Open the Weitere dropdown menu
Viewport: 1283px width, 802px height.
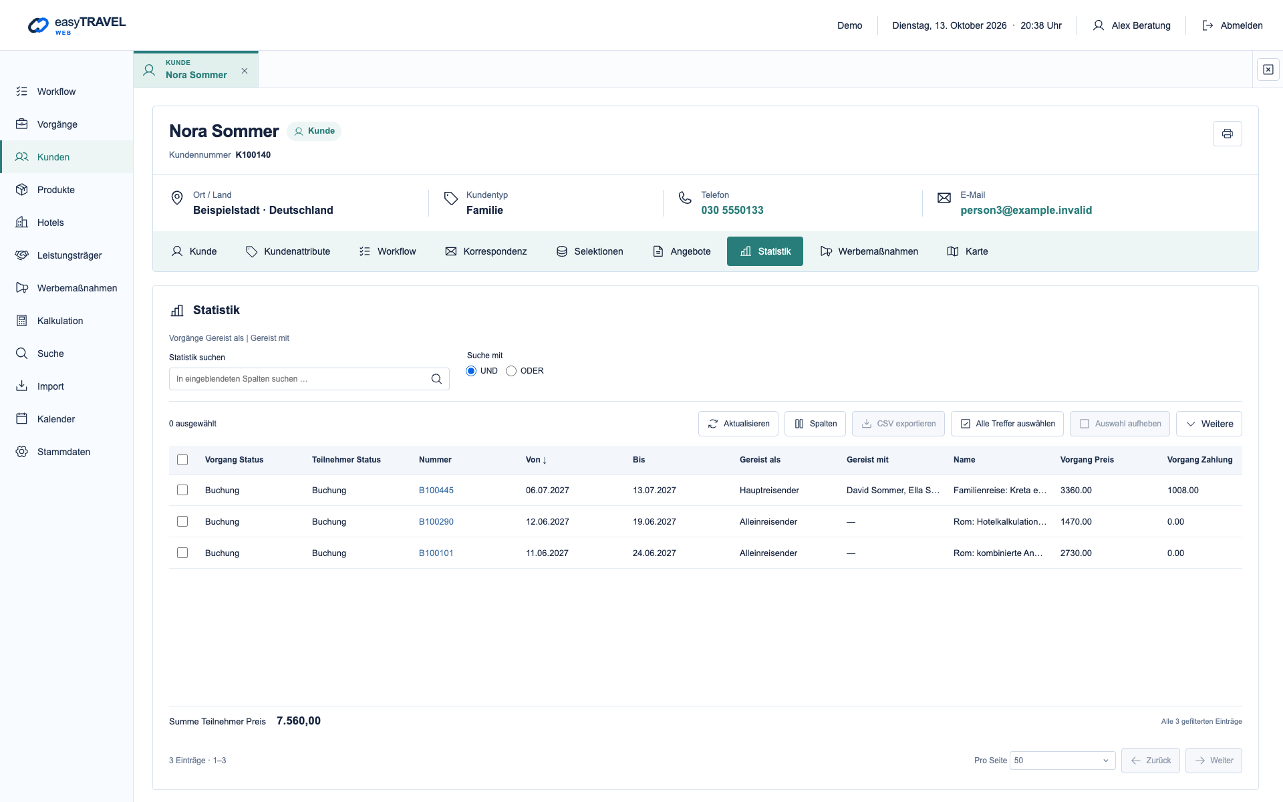click(x=1209, y=424)
